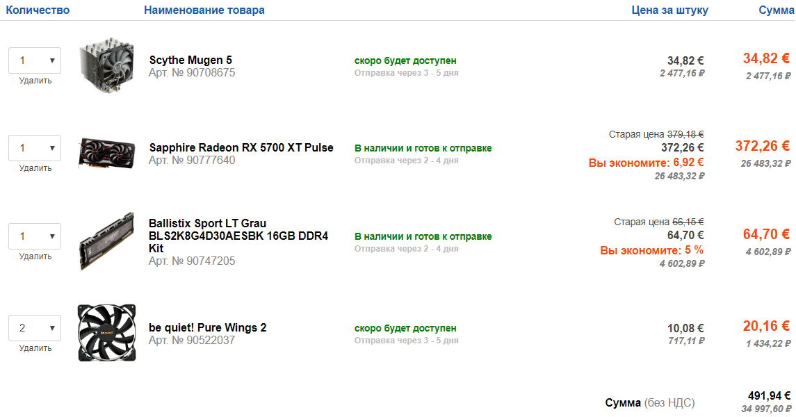Open quantity dropdown for Sapphire Radeon RX 5700
Image resolution: width=796 pixels, height=417 pixels.
[35, 148]
